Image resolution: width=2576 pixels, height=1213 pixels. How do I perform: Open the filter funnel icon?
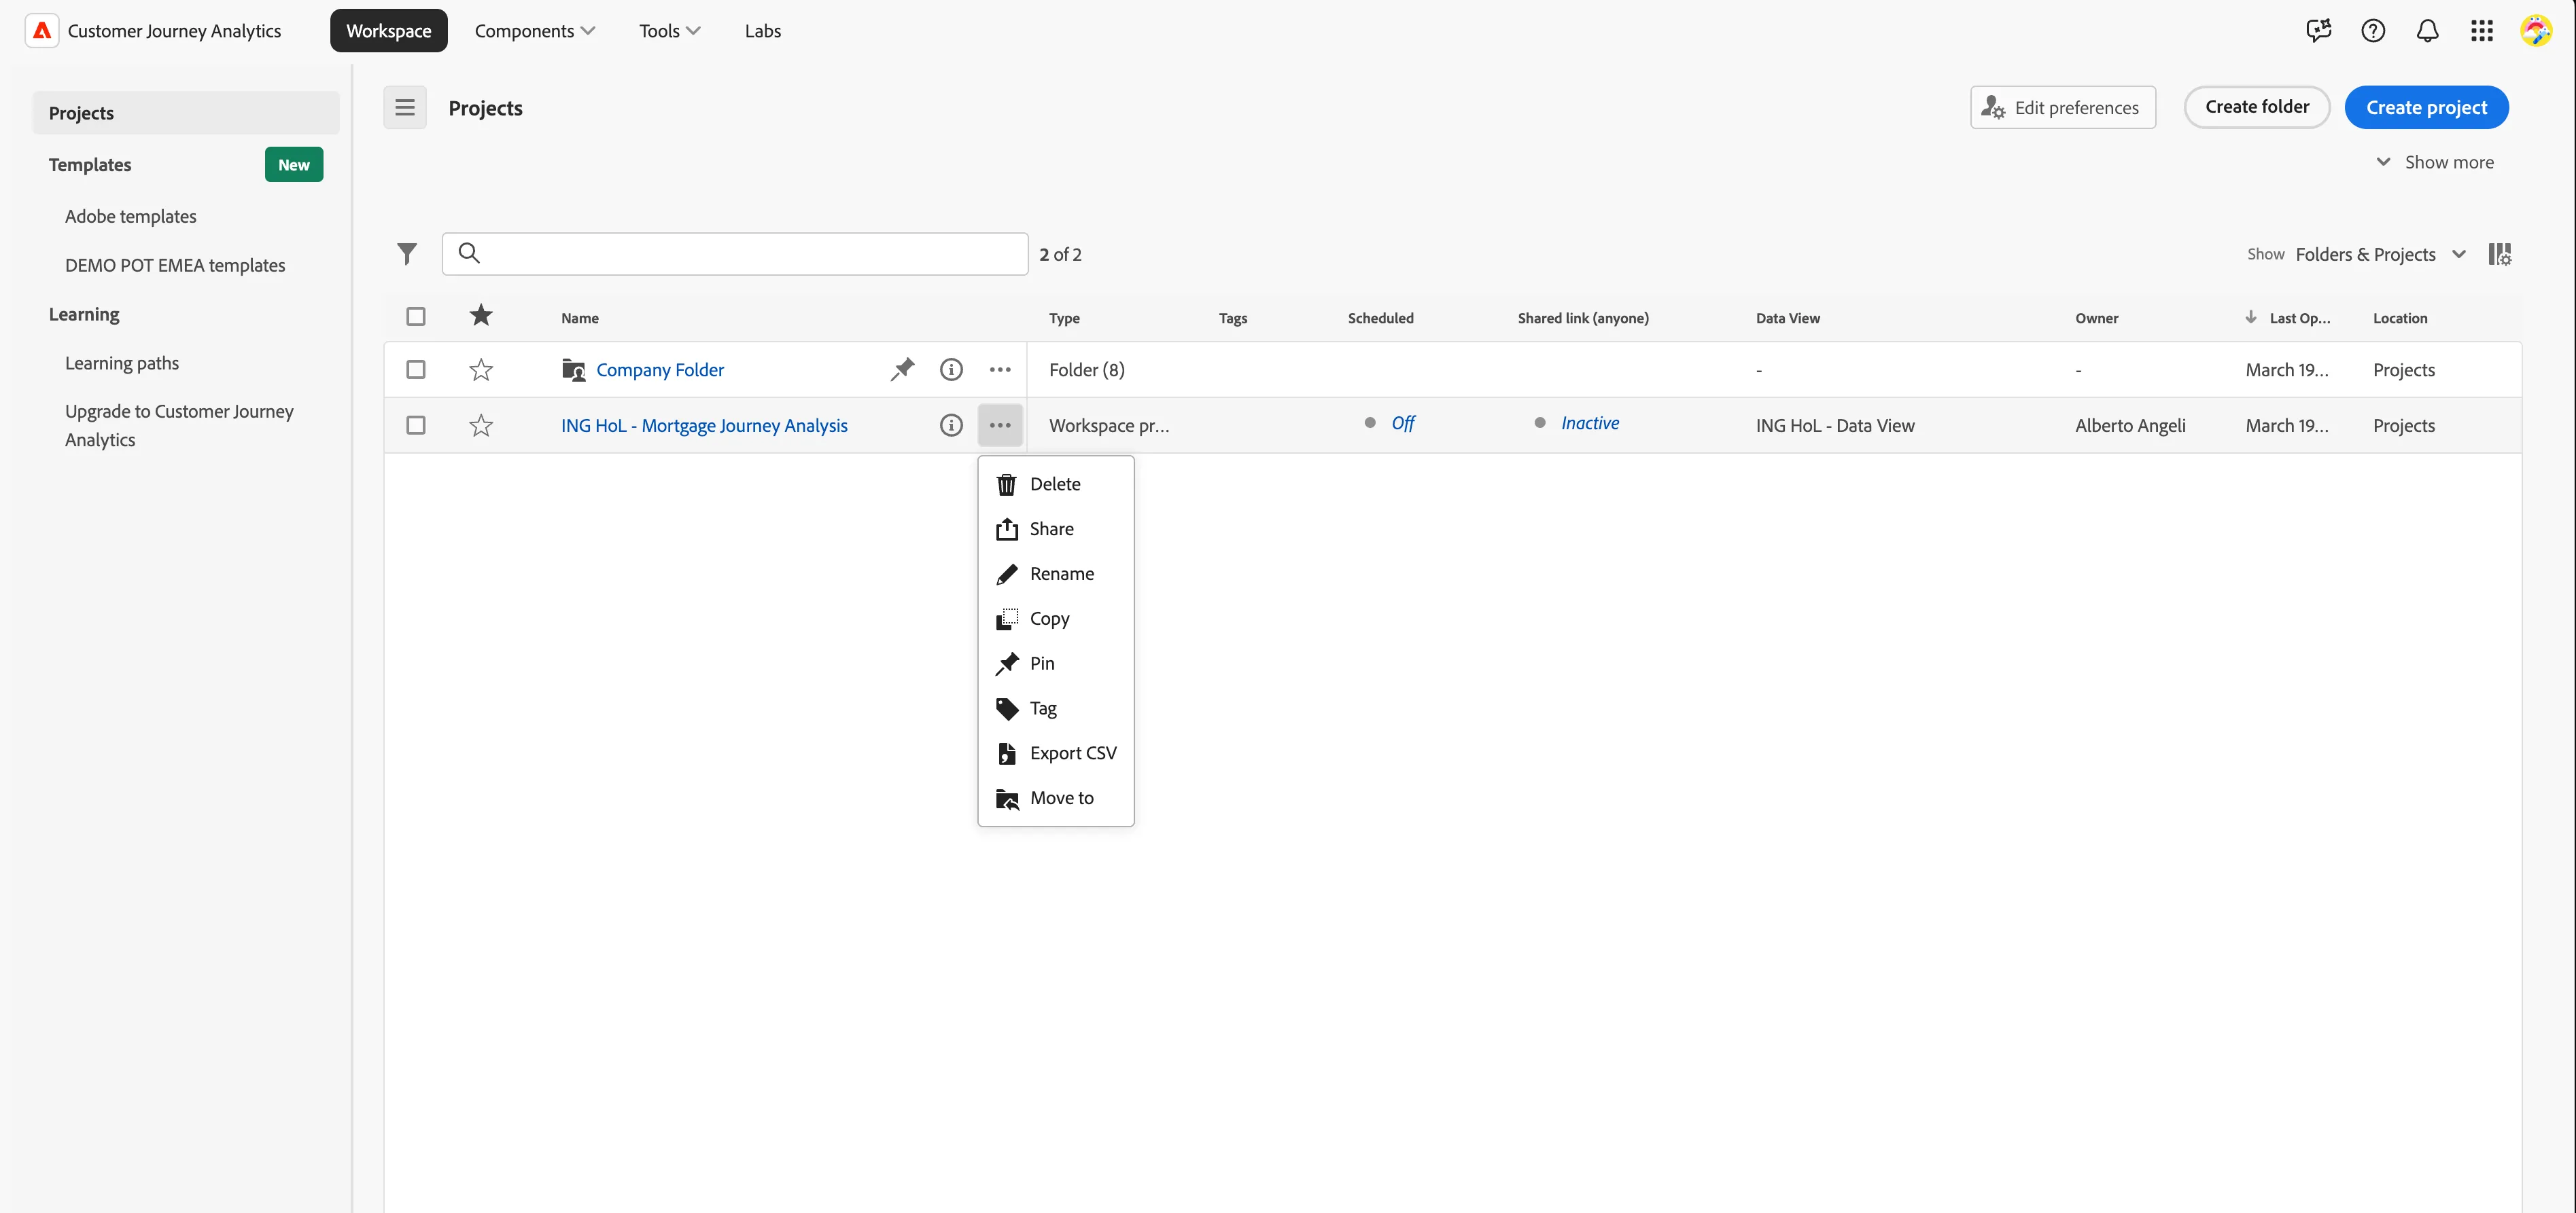(x=407, y=254)
